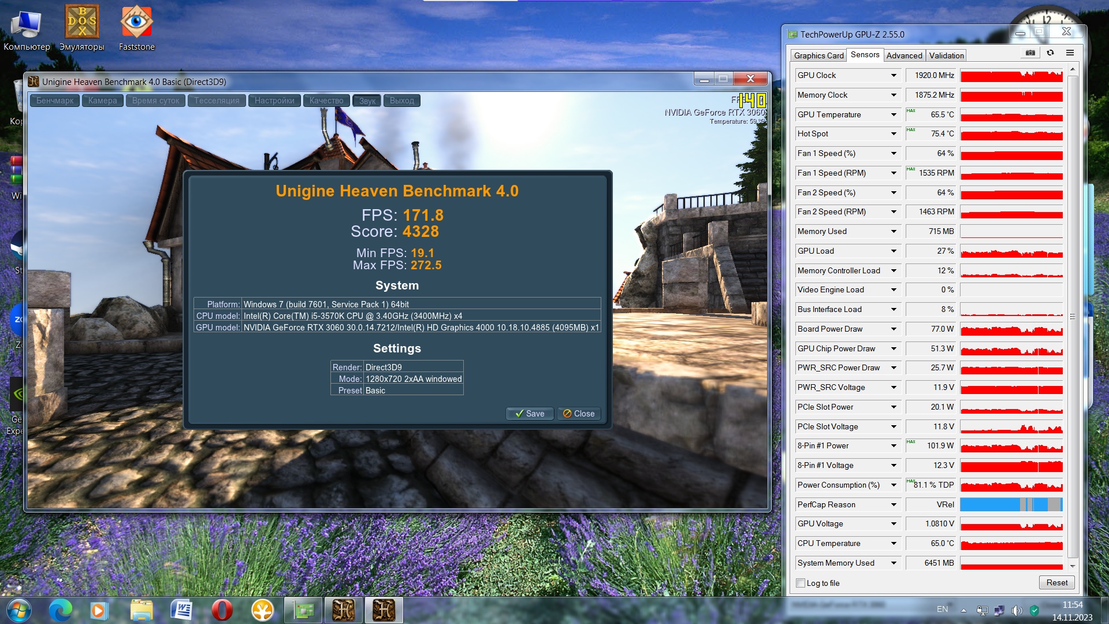Enable the Log to file checkbox

click(801, 583)
